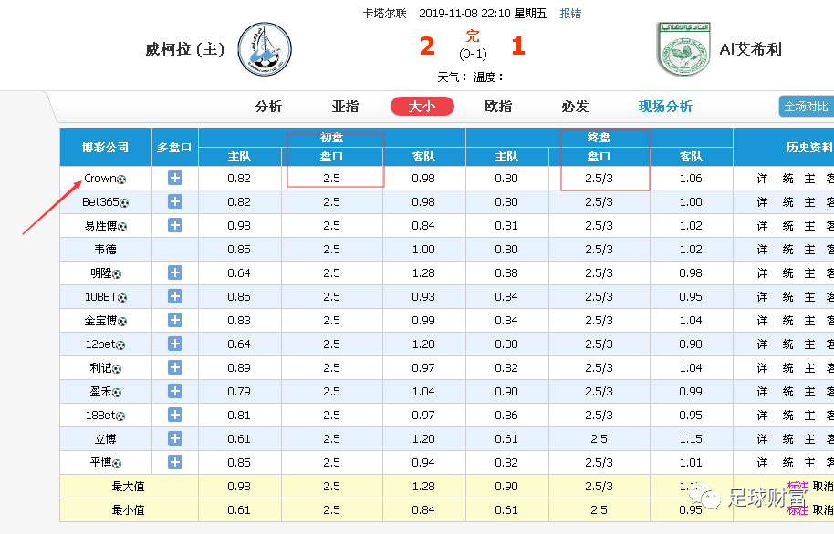Click the 韦德 company name
The width and height of the screenshot is (834, 534).
click(x=105, y=249)
